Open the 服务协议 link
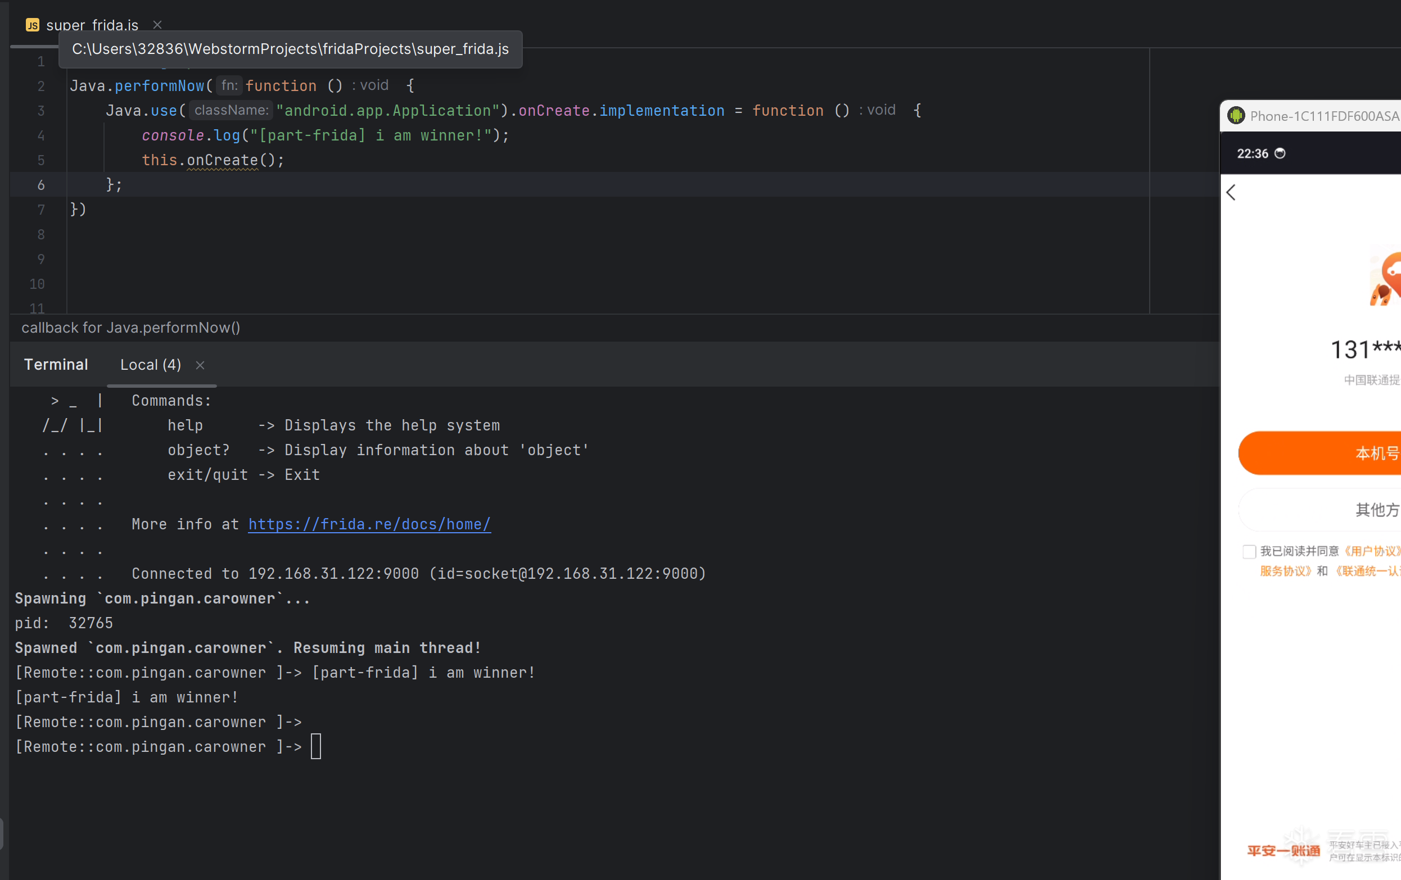 point(1284,571)
